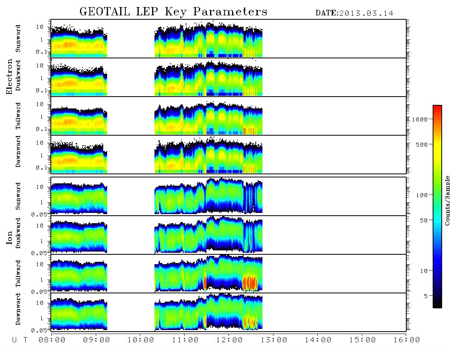Screen dimensions: 450x347
Task: Click the "DATE:2013.03.14" label
Action: (x=354, y=13)
